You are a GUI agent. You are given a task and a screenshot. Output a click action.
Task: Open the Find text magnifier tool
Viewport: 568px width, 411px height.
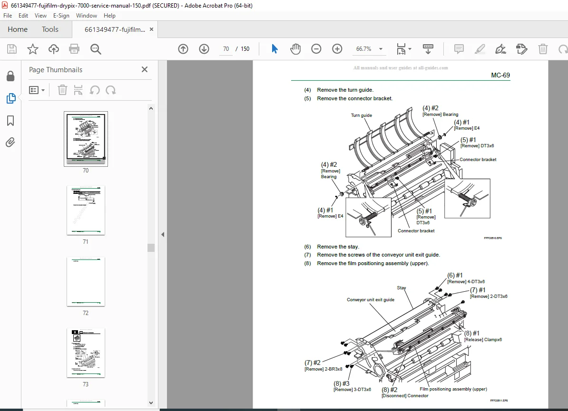[x=96, y=49]
